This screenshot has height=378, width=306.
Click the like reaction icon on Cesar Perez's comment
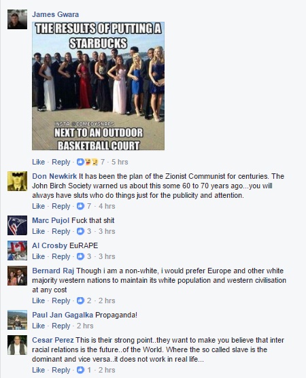[80, 370]
